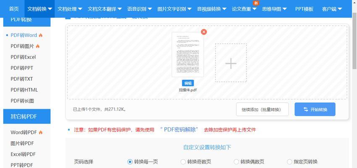Open the 扫描件.pdf page thumbnail
Image resolution: width=357 pixels, height=168 pixels.
(x=188, y=55)
